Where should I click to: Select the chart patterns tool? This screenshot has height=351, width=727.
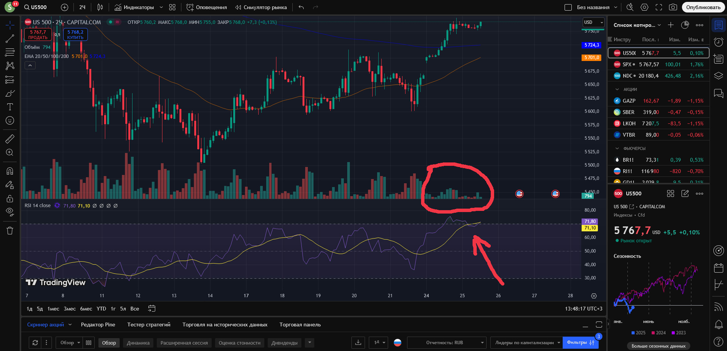(x=10, y=66)
